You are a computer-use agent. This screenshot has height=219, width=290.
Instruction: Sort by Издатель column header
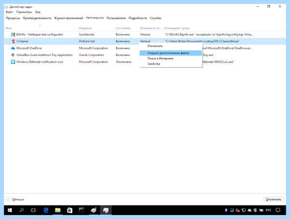pyautogui.click(x=96, y=28)
